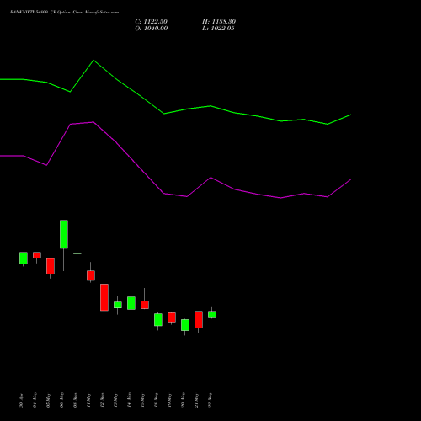Select the low value L: 1022.05
421x421 pixels.
click(218, 29)
